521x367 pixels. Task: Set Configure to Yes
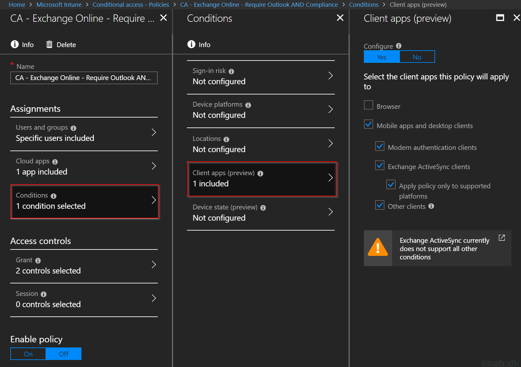click(382, 57)
